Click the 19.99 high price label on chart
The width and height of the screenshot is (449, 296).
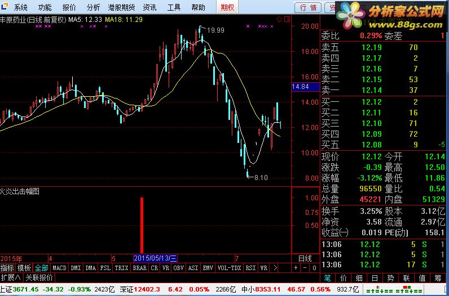coord(215,30)
